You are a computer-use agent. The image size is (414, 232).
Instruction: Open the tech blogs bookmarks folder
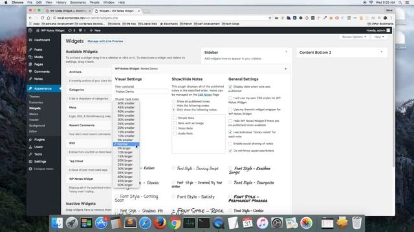click(230, 24)
